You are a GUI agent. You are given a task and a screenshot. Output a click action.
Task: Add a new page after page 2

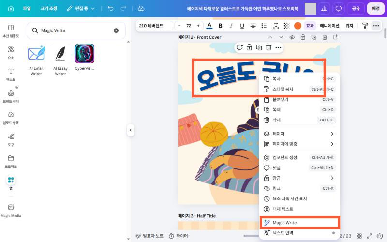click(x=335, y=37)
